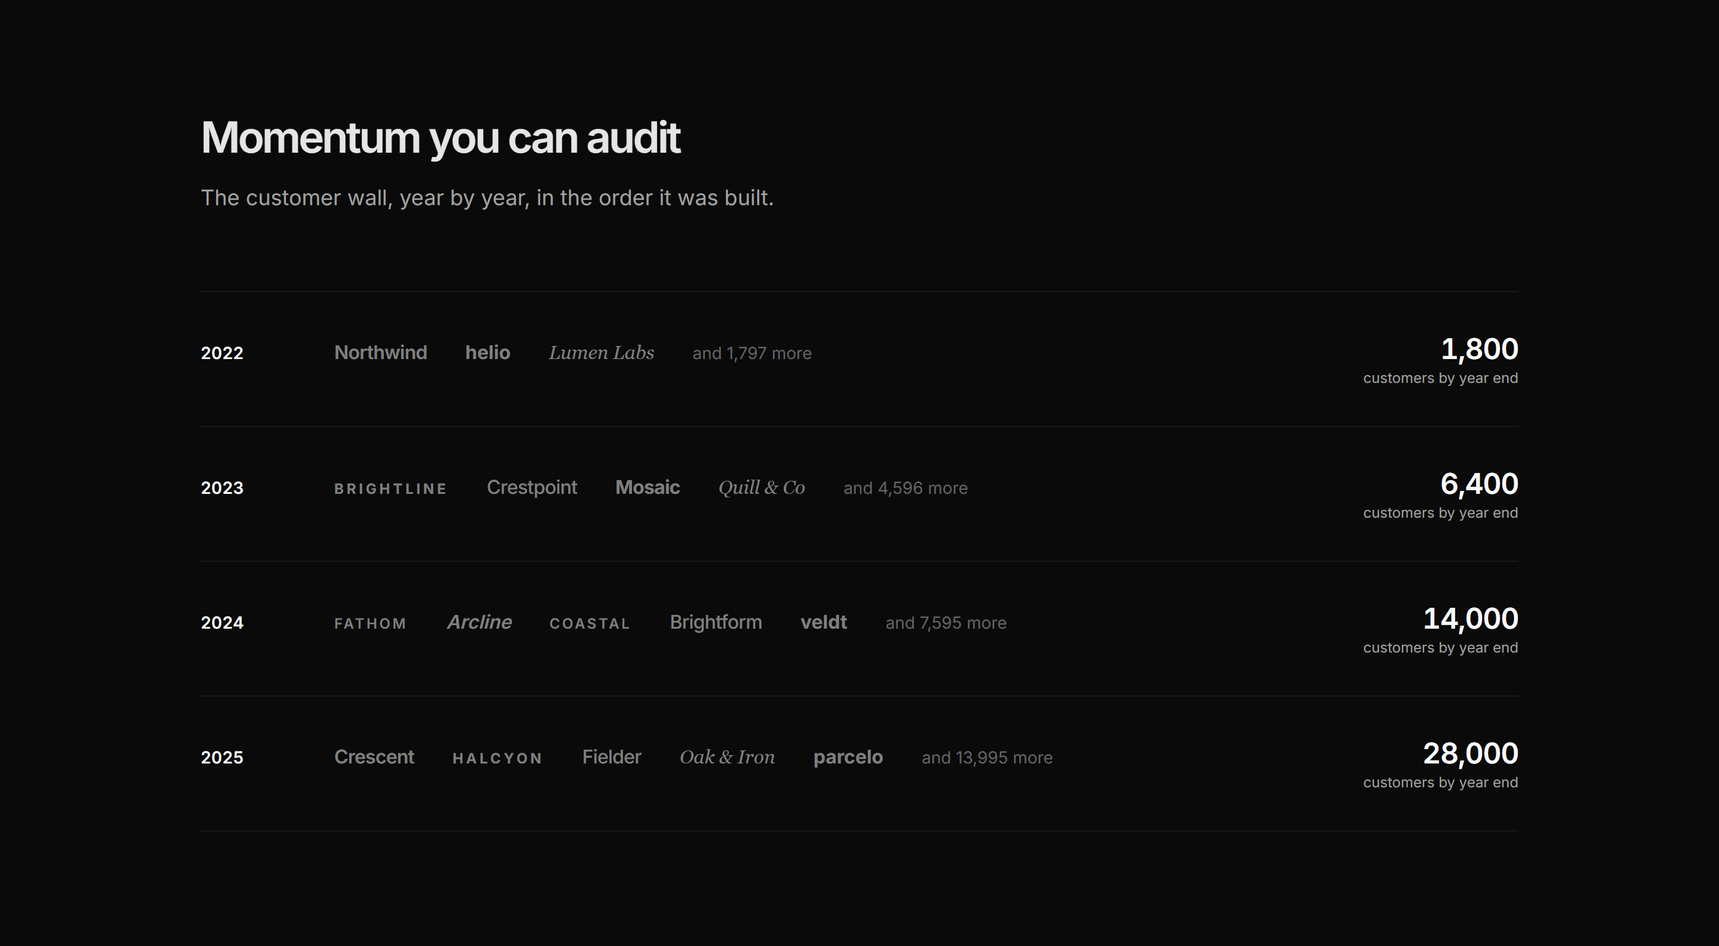Select the HALCYON logo
This screenshot has height=946, width=1719.
coord(497,758)
